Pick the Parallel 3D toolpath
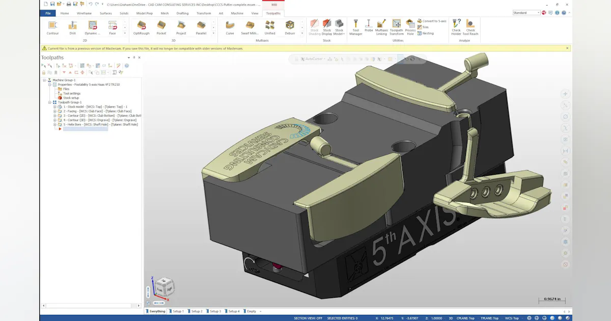This screenshot has width=611, height=321. click(201, 28)
